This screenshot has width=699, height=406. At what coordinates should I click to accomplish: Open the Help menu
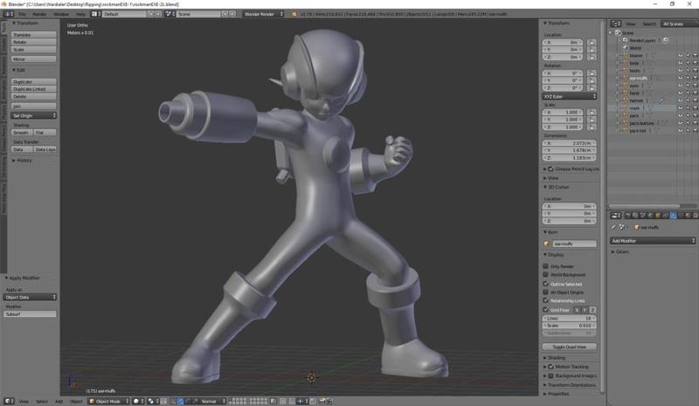80,14
